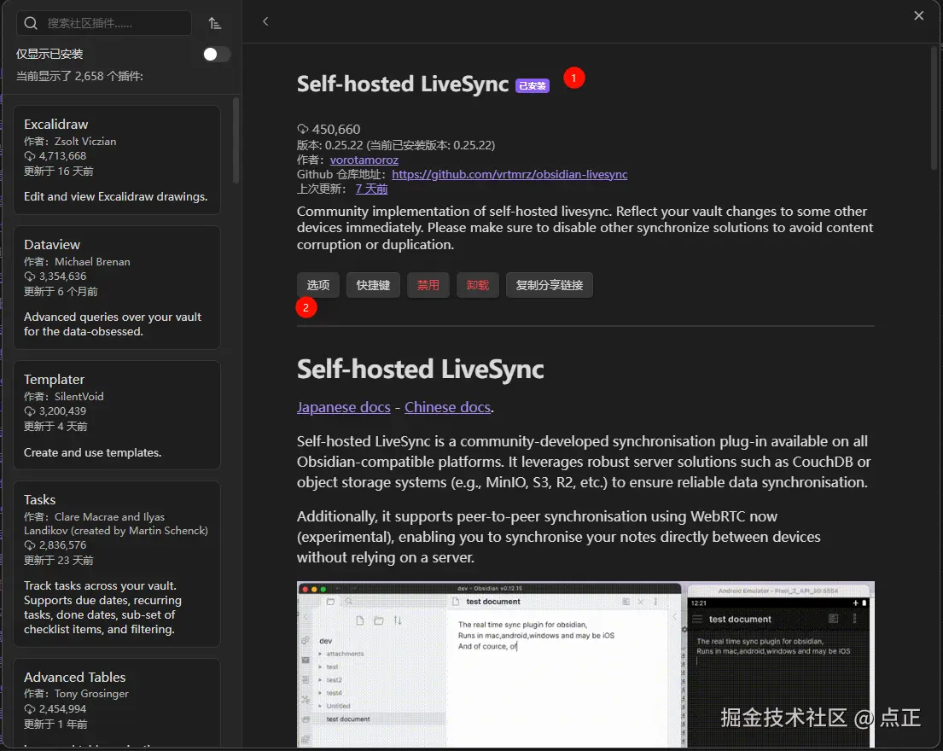Open the Japanese docs link
This screenshot has height=751, width=943.
(x=343, y=407)
